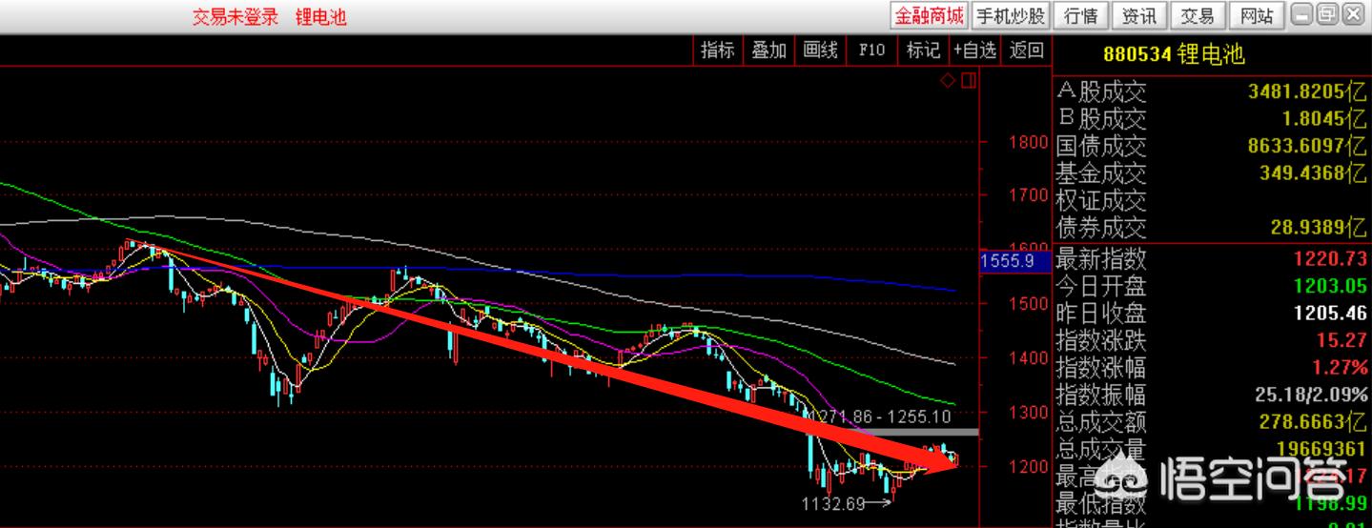The width and height of the screenshot is (1372, 528).
Task: Open the 金融商城 store button
Action: pos(928,15)
